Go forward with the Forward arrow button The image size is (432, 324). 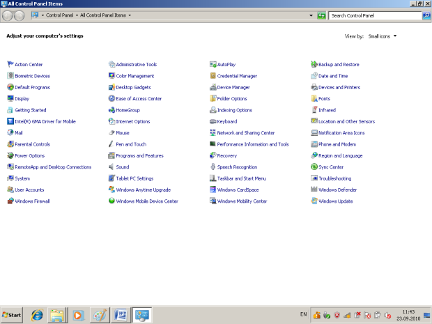point(19,16)
